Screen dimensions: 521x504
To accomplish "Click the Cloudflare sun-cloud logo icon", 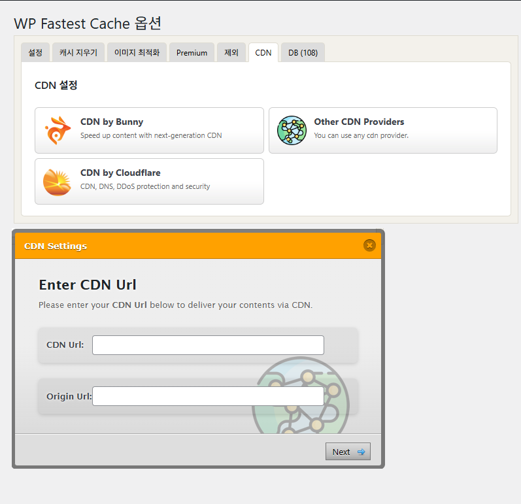I will click(56, 182).
